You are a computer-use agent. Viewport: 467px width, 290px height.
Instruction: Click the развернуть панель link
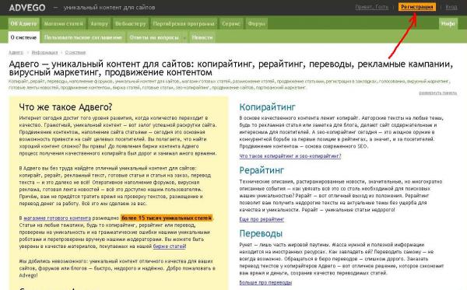coord(437,93)
